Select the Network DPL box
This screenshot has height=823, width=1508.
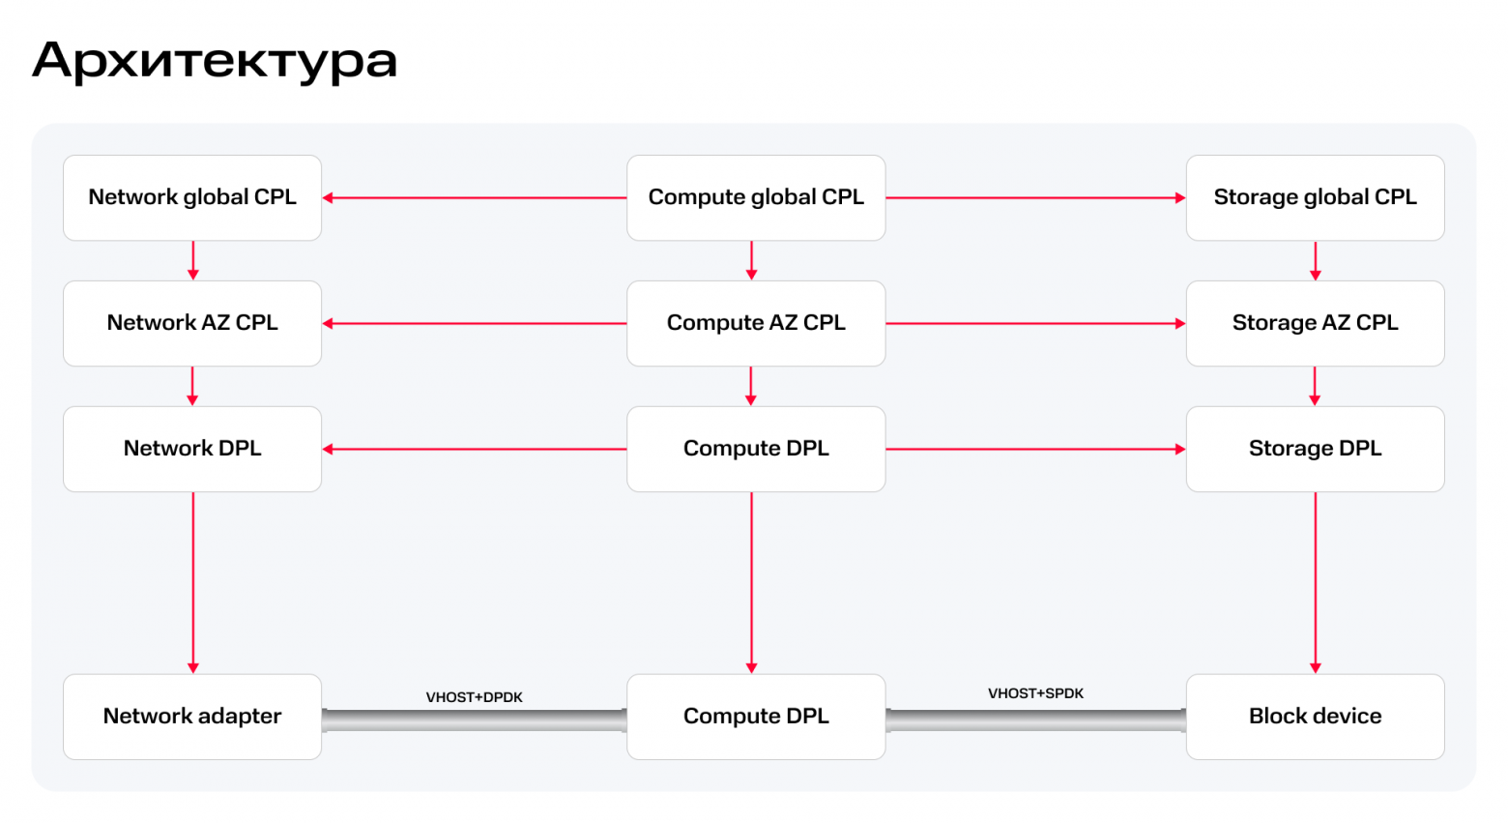[192, 449]
